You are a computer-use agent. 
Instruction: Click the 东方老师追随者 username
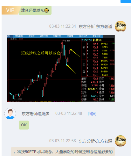pyautogui.click(x=36, y=114)
